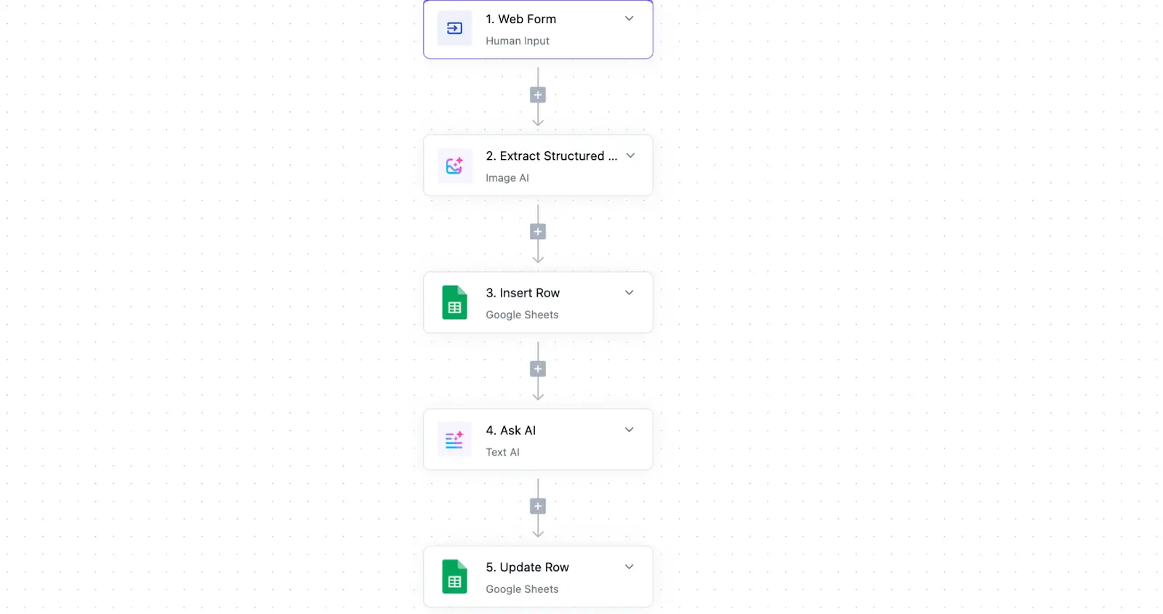Click the Insert Row step title
This screenshot has width=1163, height=614.
523,293
